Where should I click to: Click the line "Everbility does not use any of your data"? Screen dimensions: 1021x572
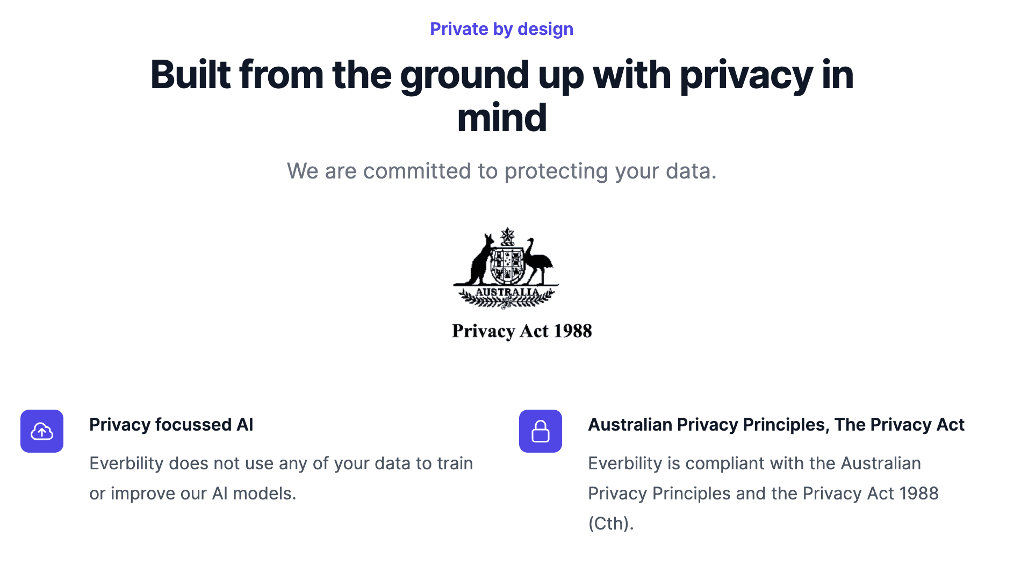pos(281,463)
